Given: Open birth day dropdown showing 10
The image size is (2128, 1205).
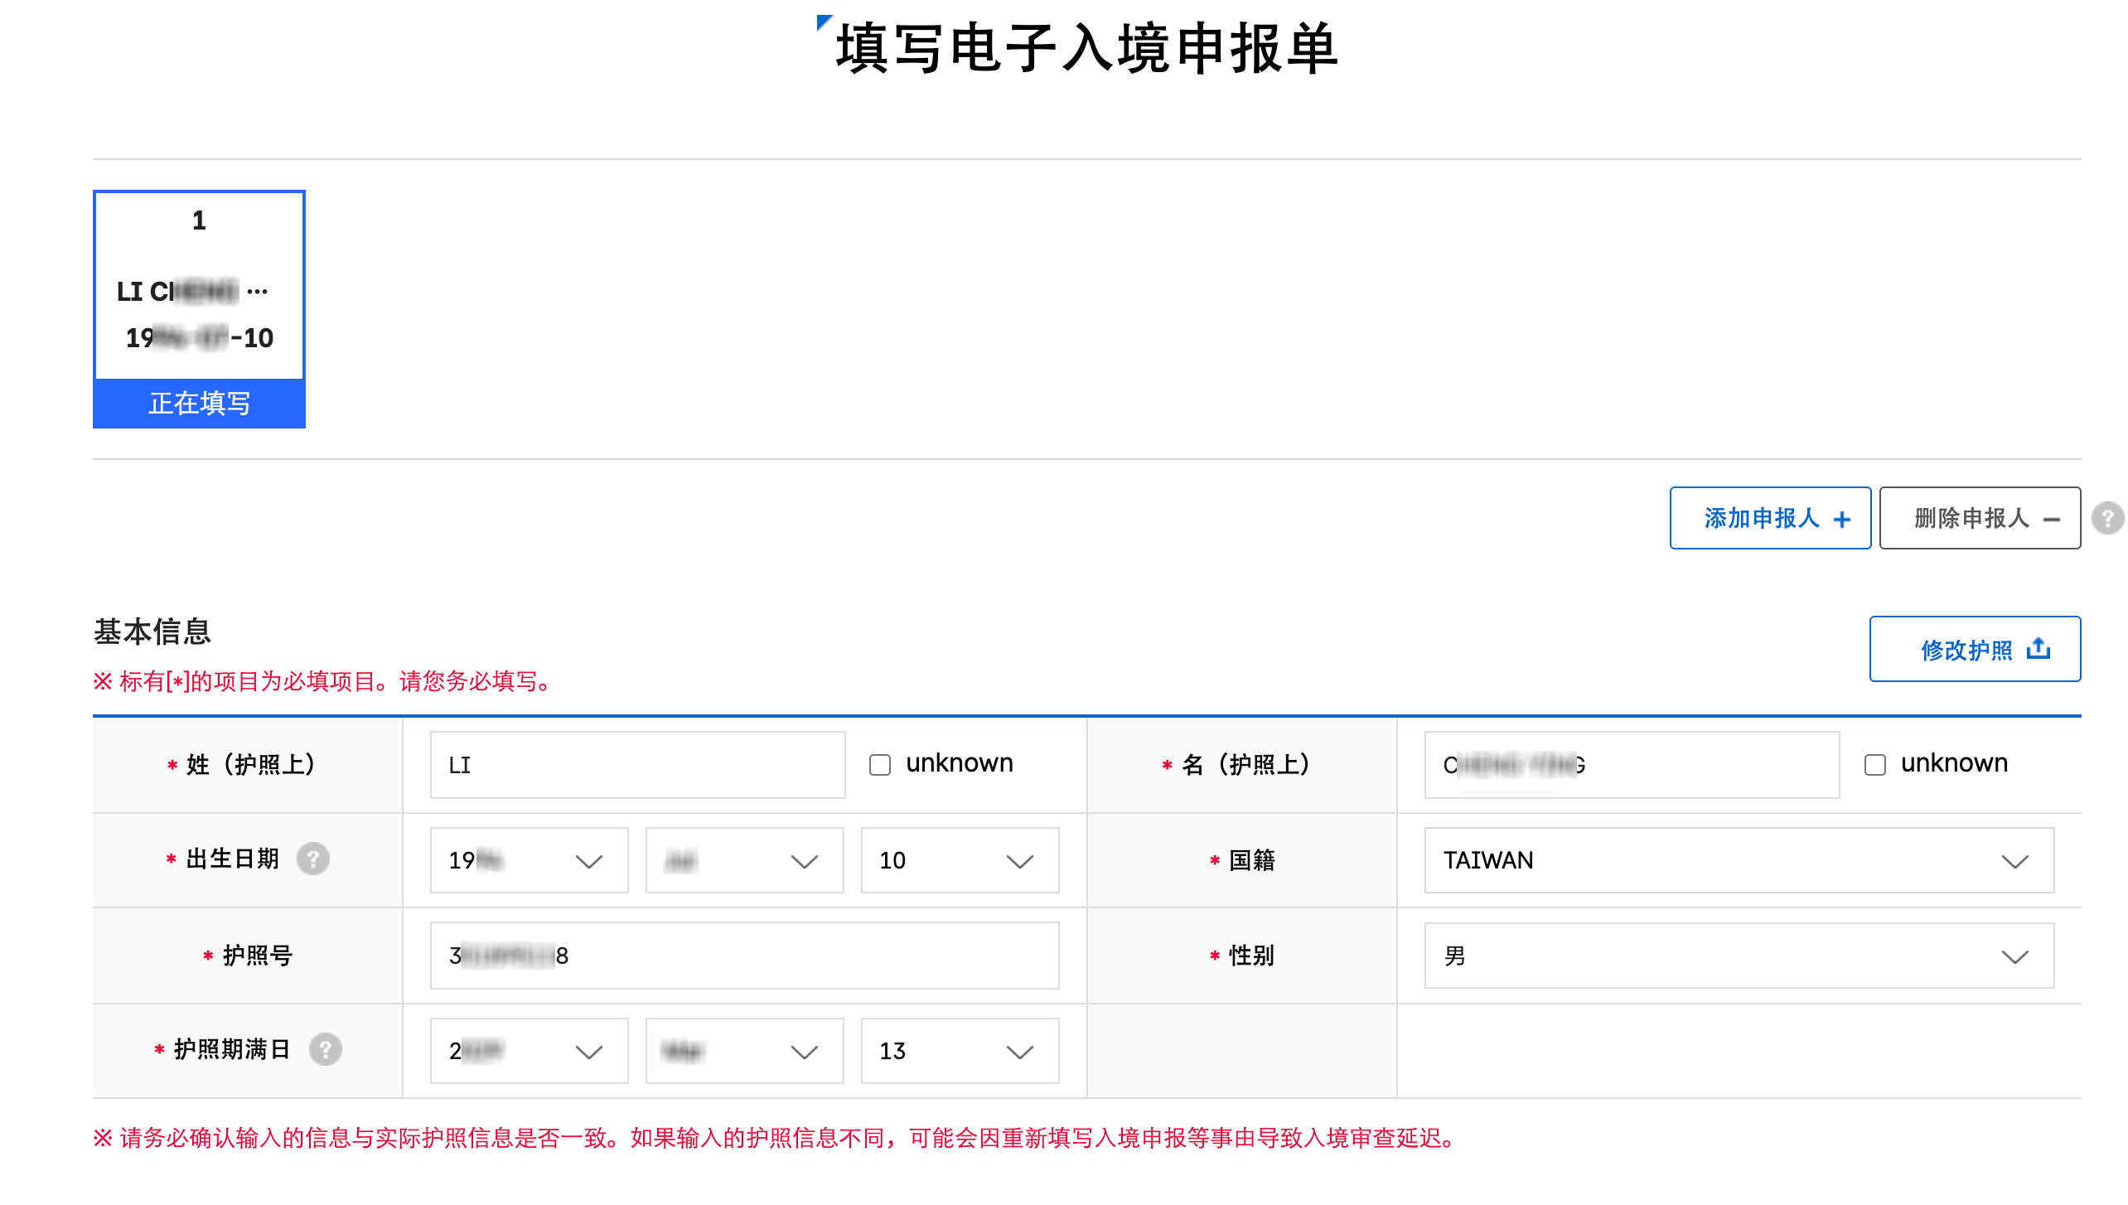Looking at the screenshot, I should [x=960, y=860].
